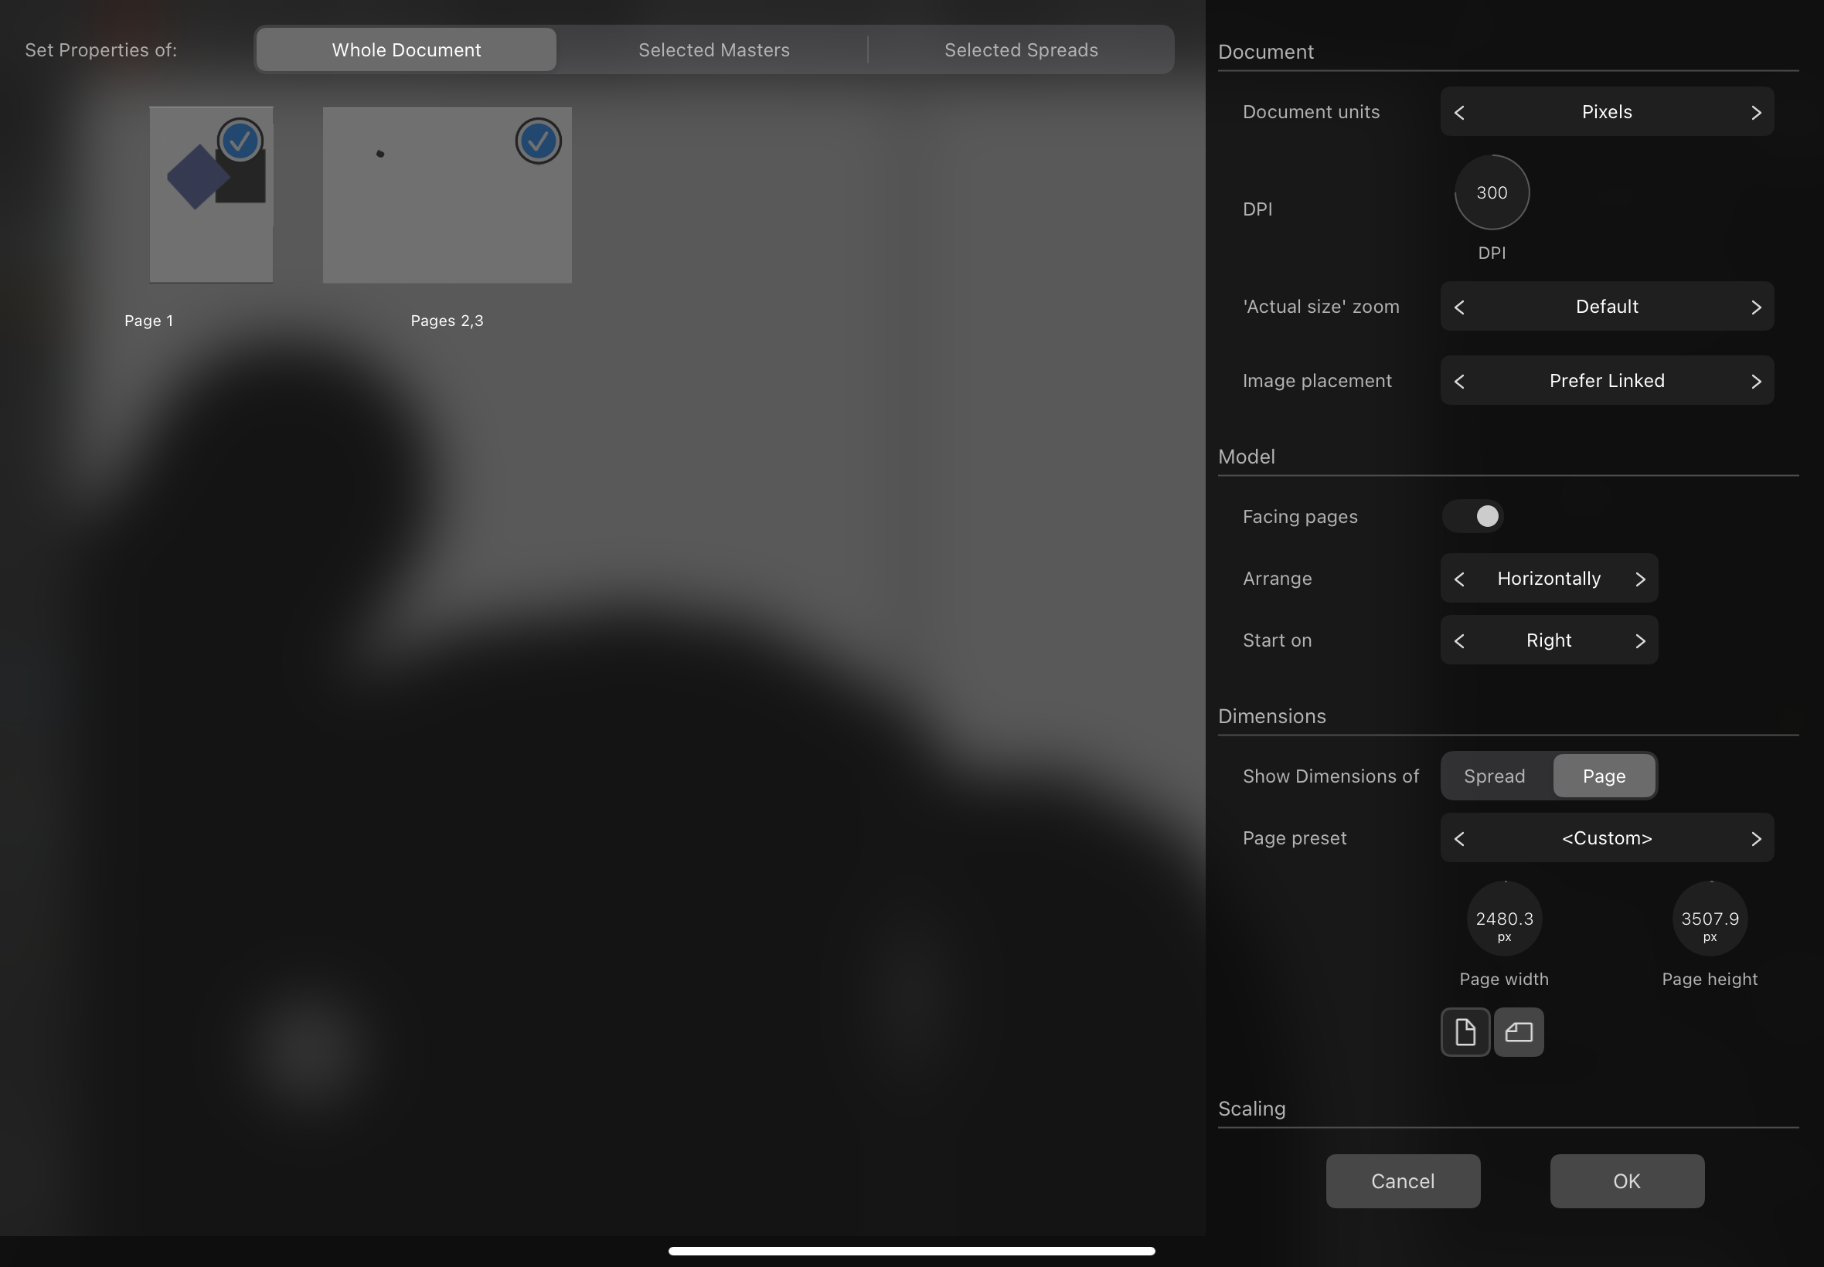Tap the 300 DPI dial
1824x1267 pixels.
tap(1492, 193)
